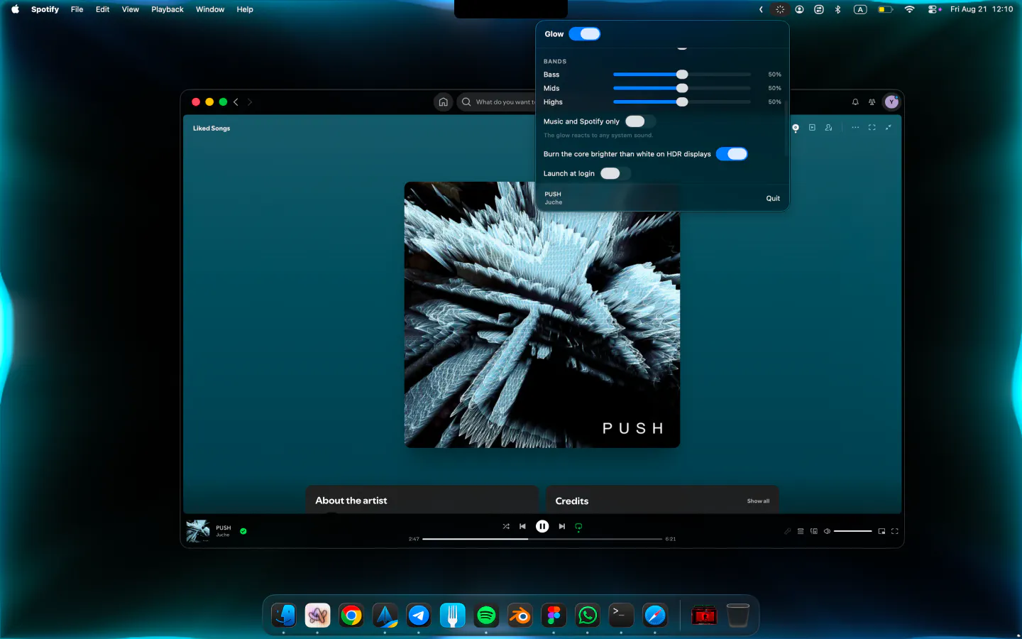Open the Friend Activity icon

tap(872, 102)
